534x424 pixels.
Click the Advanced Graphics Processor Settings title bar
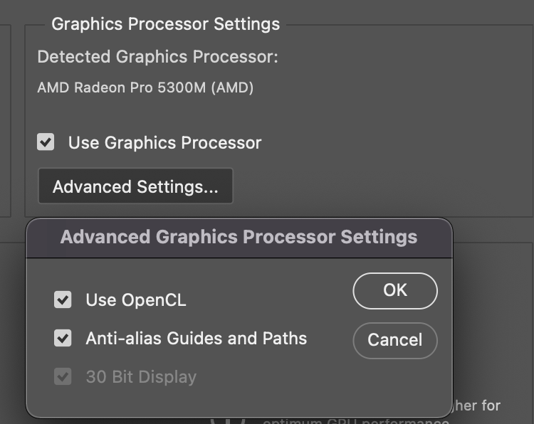tap(239, 237)
